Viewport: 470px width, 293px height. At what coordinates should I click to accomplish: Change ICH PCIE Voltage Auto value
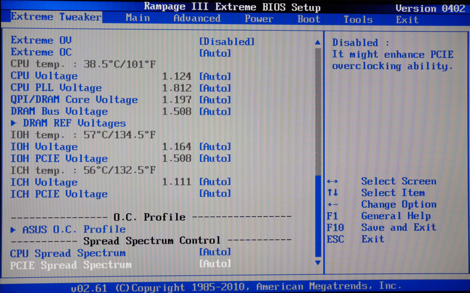(x=215, y=193)
